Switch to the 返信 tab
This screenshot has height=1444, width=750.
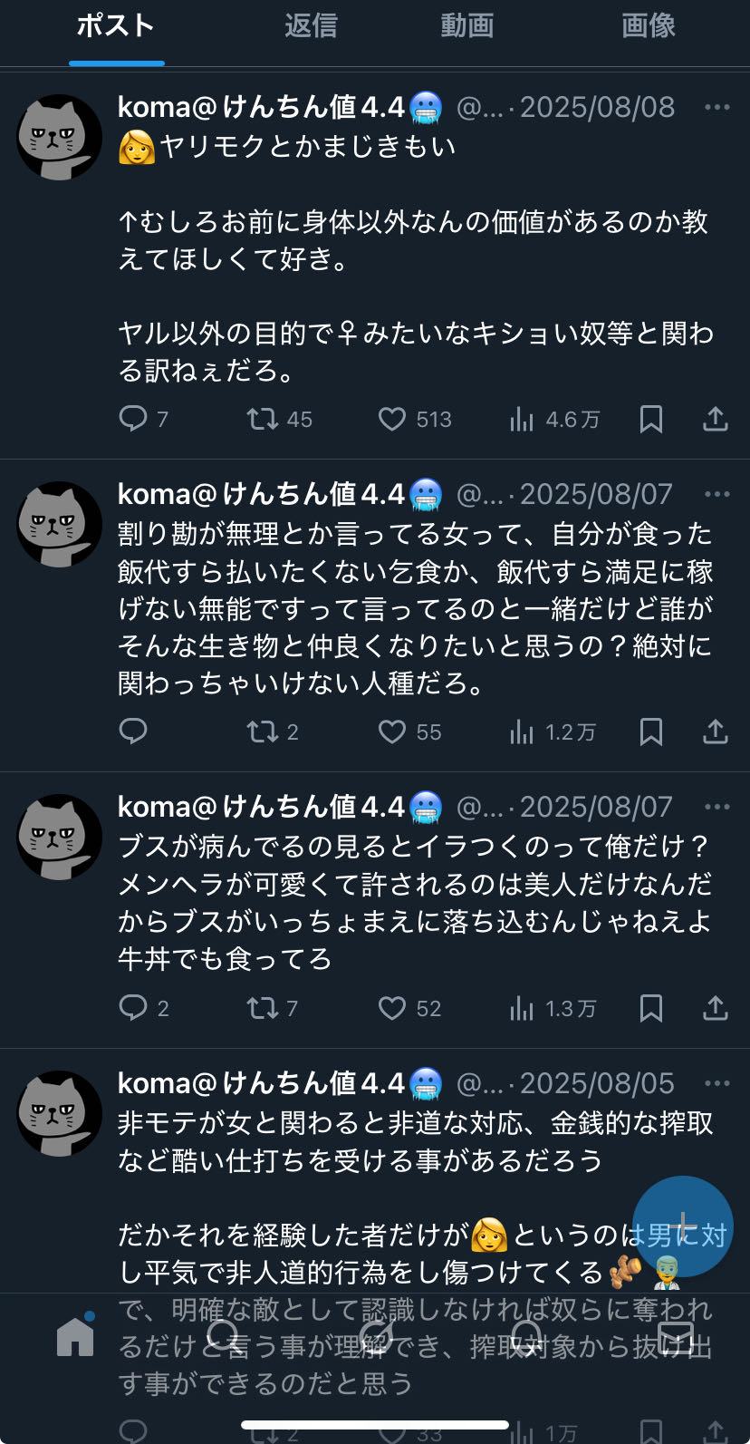click(311, 26)
